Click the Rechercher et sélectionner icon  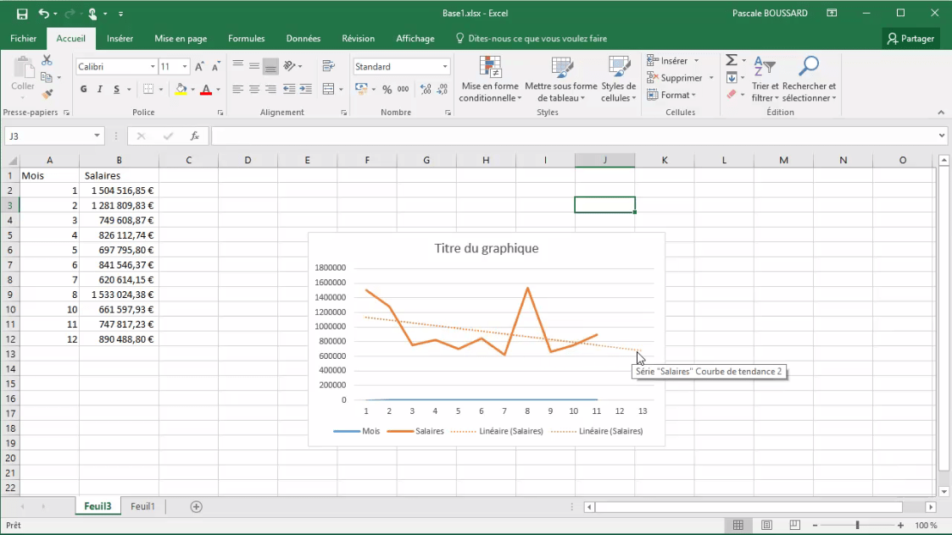(x=808, y=76)
